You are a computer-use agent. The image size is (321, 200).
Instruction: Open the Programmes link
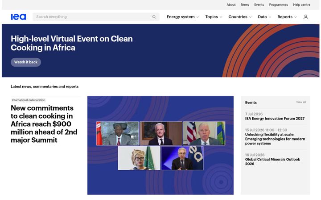point(278,4)
